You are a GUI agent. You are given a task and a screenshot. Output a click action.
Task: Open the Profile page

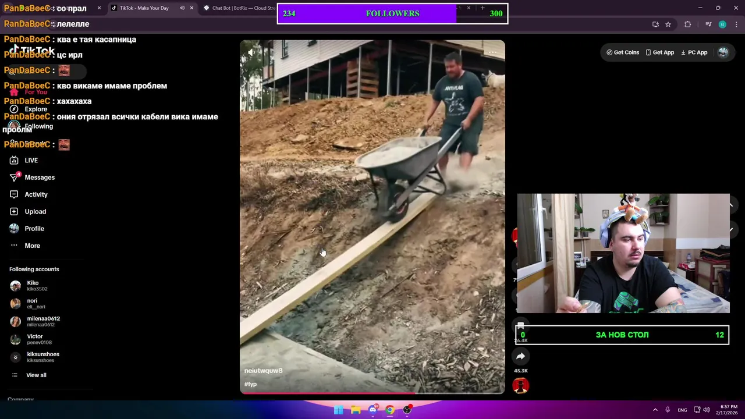(27, 229)
